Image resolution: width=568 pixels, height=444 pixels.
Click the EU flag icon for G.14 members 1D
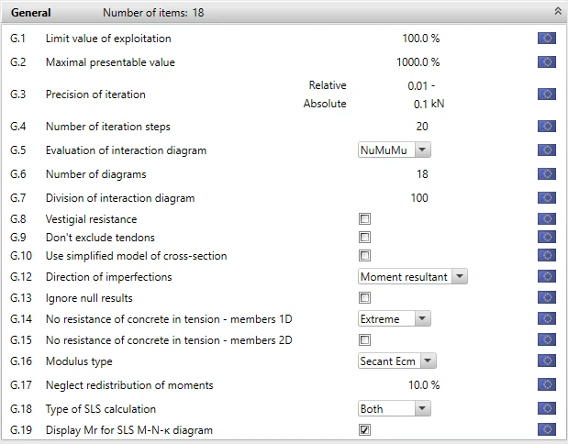point(547,318)
